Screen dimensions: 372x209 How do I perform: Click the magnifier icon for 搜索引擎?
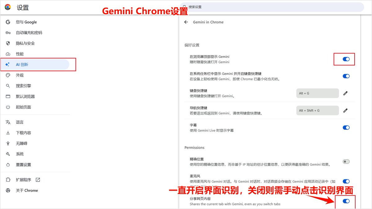[8, 86]
